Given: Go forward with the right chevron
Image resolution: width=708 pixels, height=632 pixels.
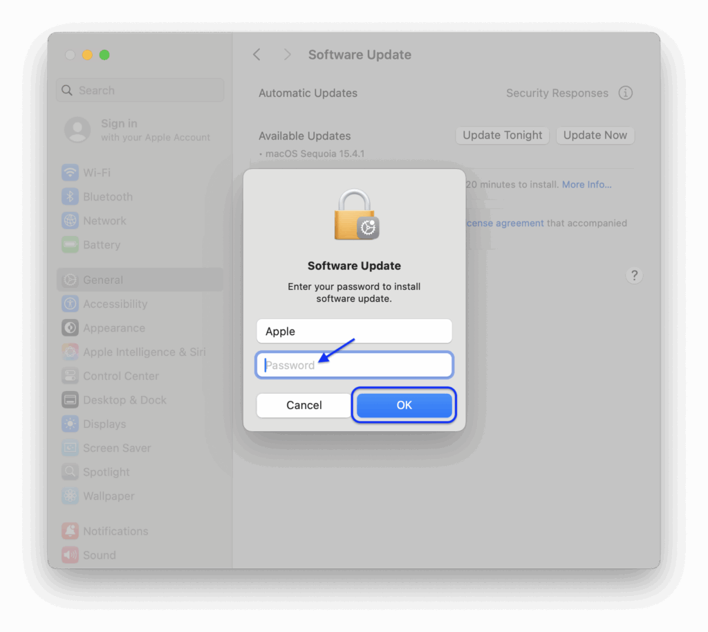Looking at the screenshot, I should tap(287, 55).
